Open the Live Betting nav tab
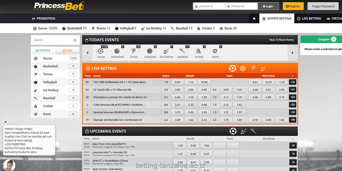The image size is (342, 171). tap(309, 18)
